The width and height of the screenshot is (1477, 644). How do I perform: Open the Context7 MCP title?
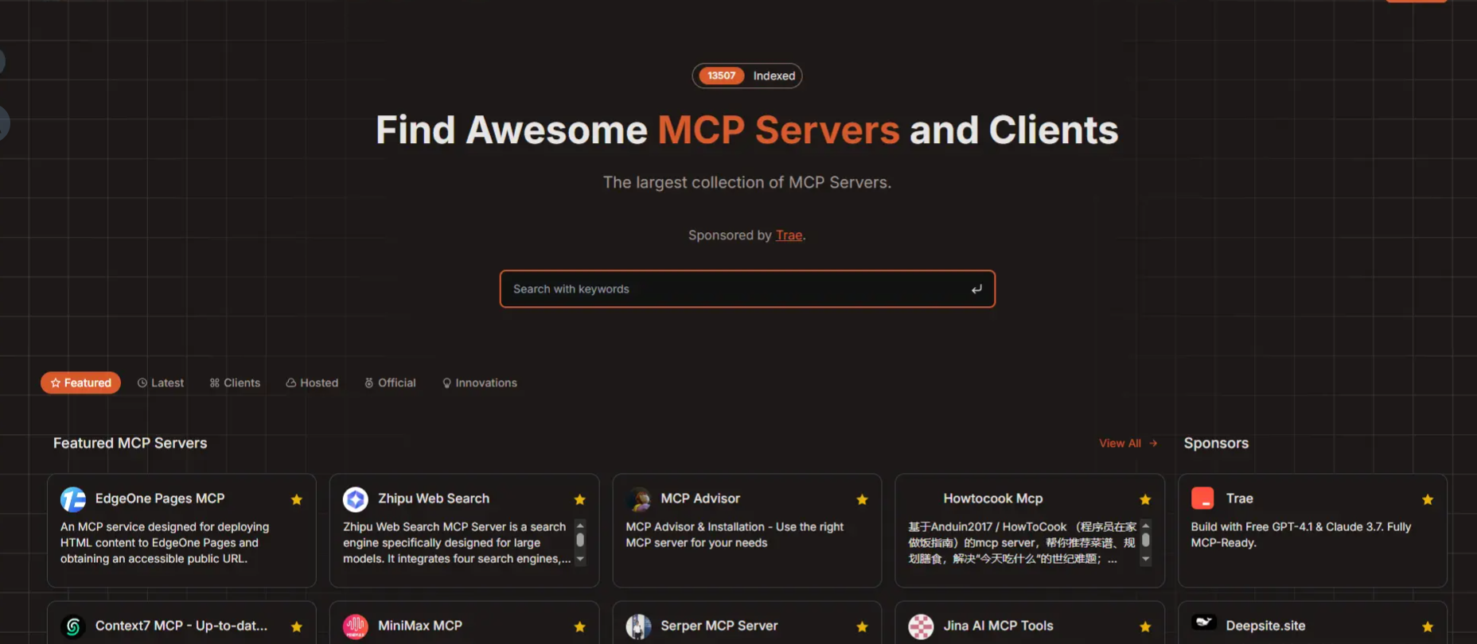181,626
